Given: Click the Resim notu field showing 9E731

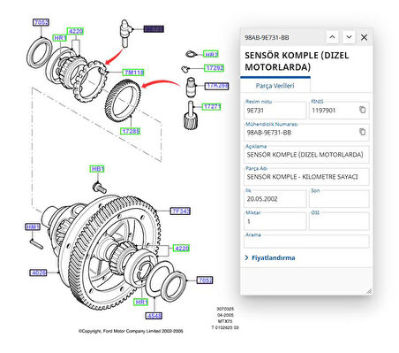Looking at the screenshot, I should click(x=275, y=110).
